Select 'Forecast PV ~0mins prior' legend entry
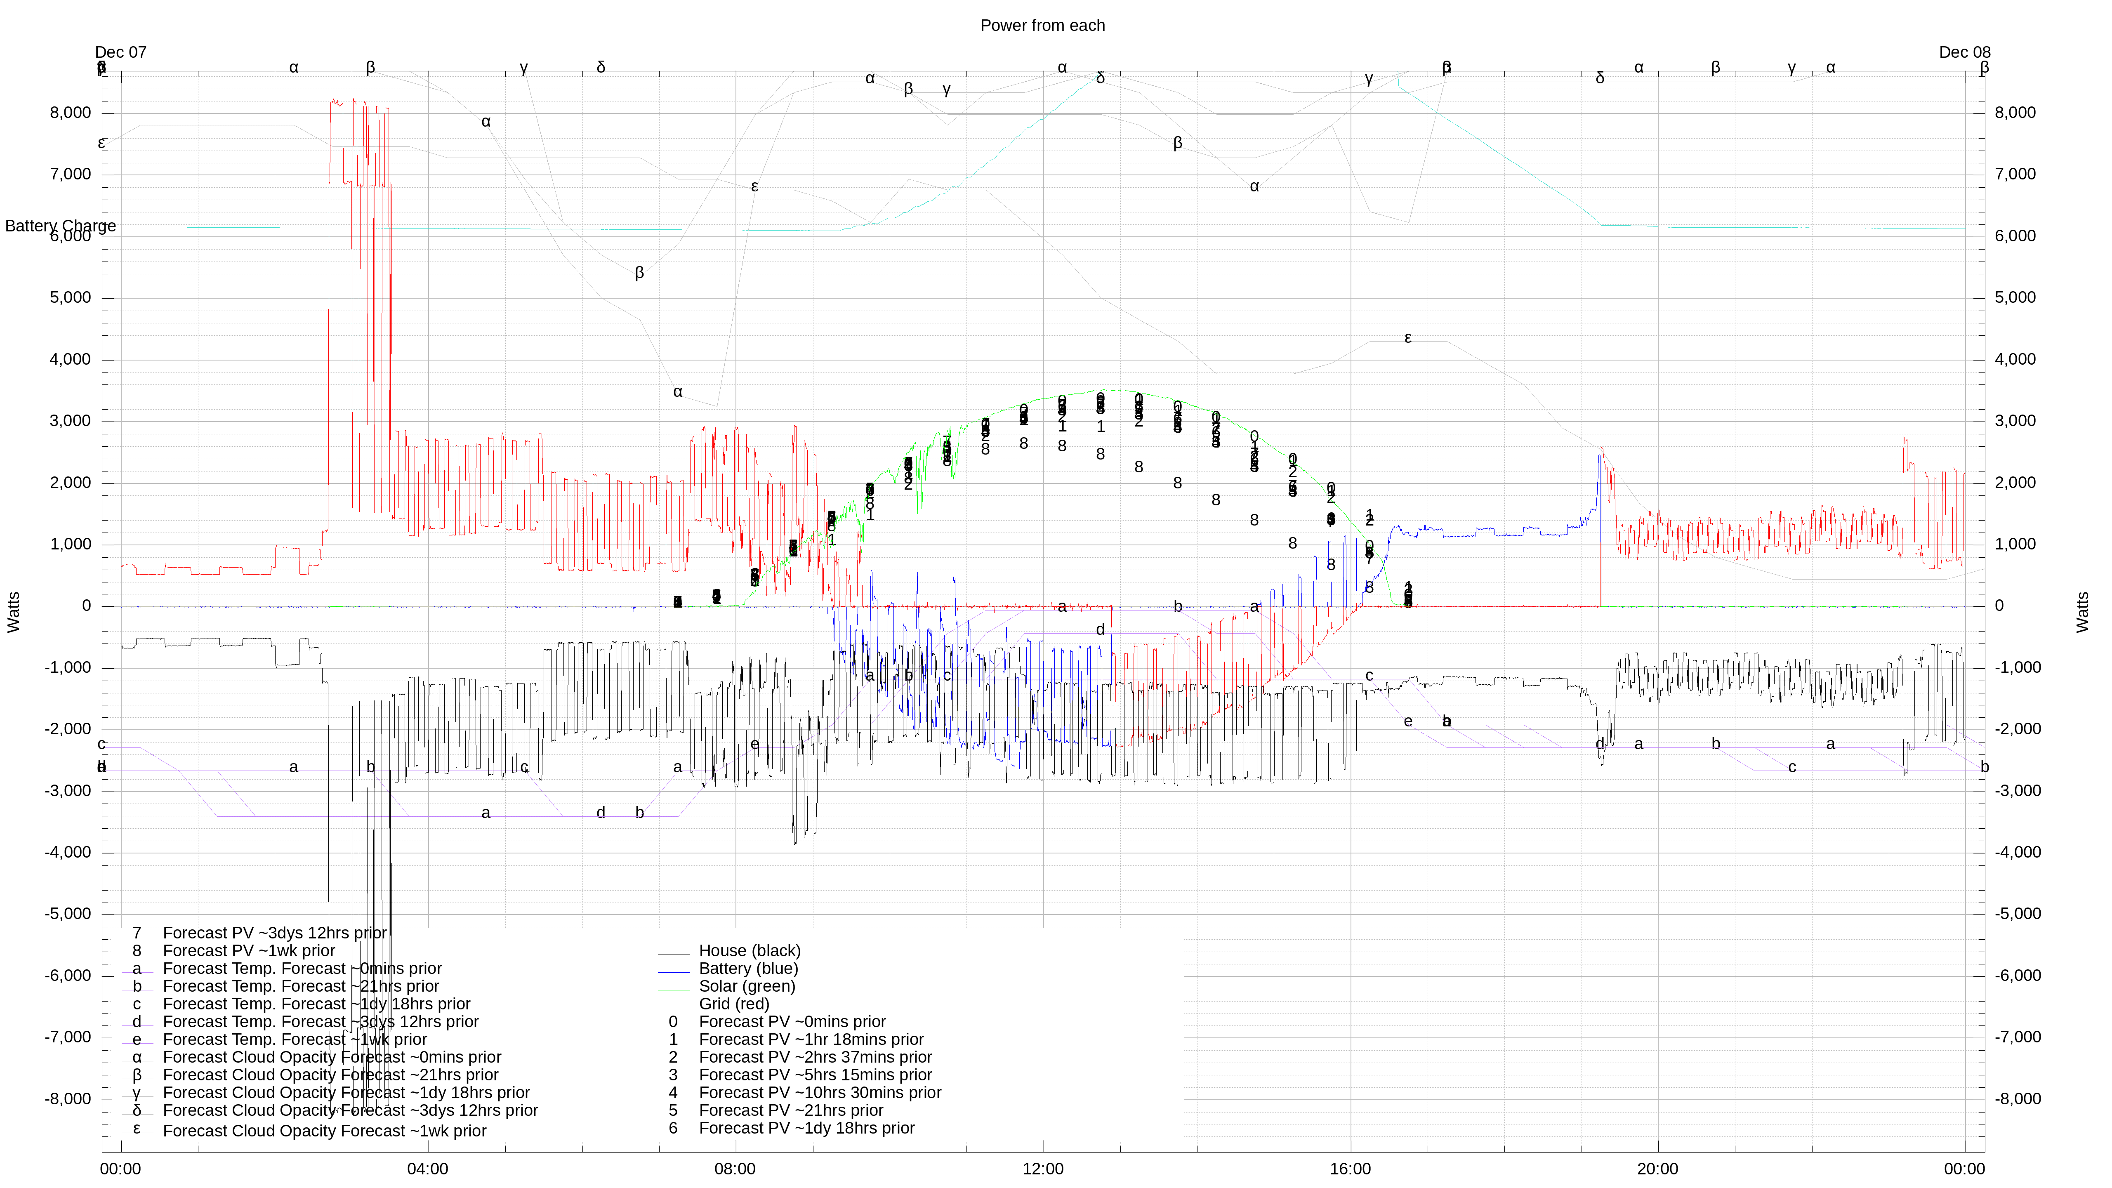Viewport: 2112px width, 1188px height. pos(792,1022)
